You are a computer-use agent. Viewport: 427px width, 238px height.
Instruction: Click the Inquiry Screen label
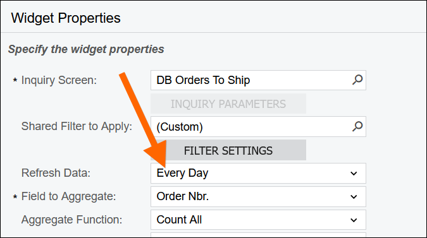[x=59, y=80]
